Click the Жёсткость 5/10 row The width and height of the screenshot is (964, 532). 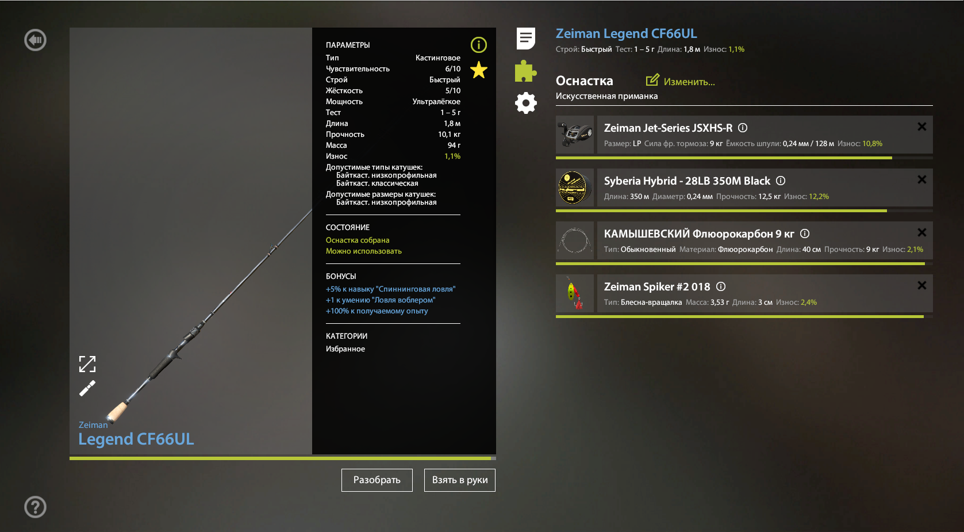(393, 90)
